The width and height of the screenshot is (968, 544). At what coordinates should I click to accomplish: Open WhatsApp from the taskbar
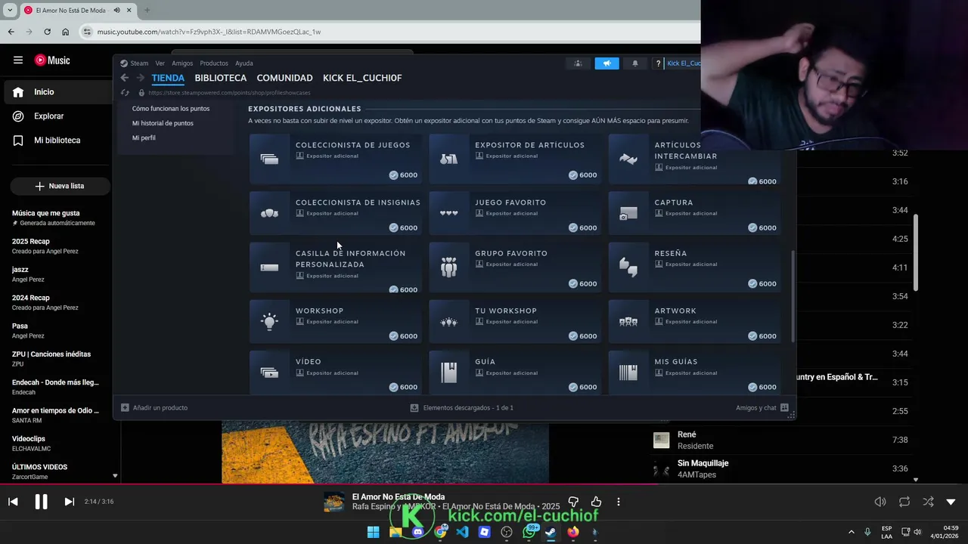[529, 532]
